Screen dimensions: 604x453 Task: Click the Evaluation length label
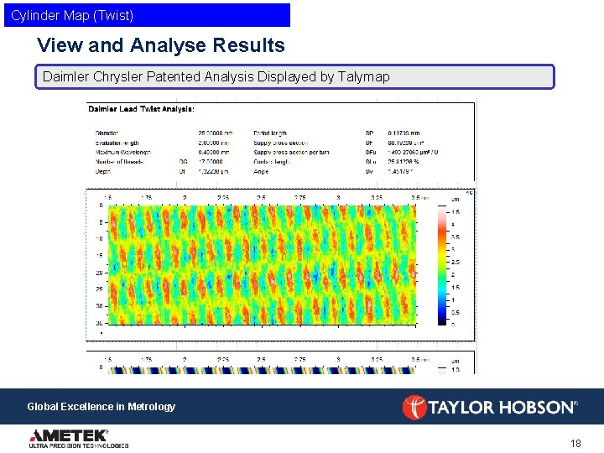(x=117, y=143)
